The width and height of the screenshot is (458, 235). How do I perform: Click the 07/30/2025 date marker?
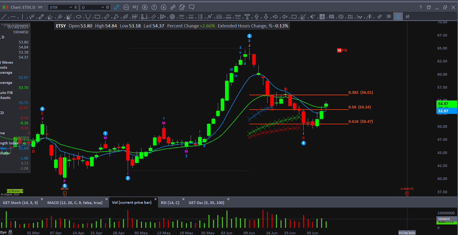[x=407, y=232]
